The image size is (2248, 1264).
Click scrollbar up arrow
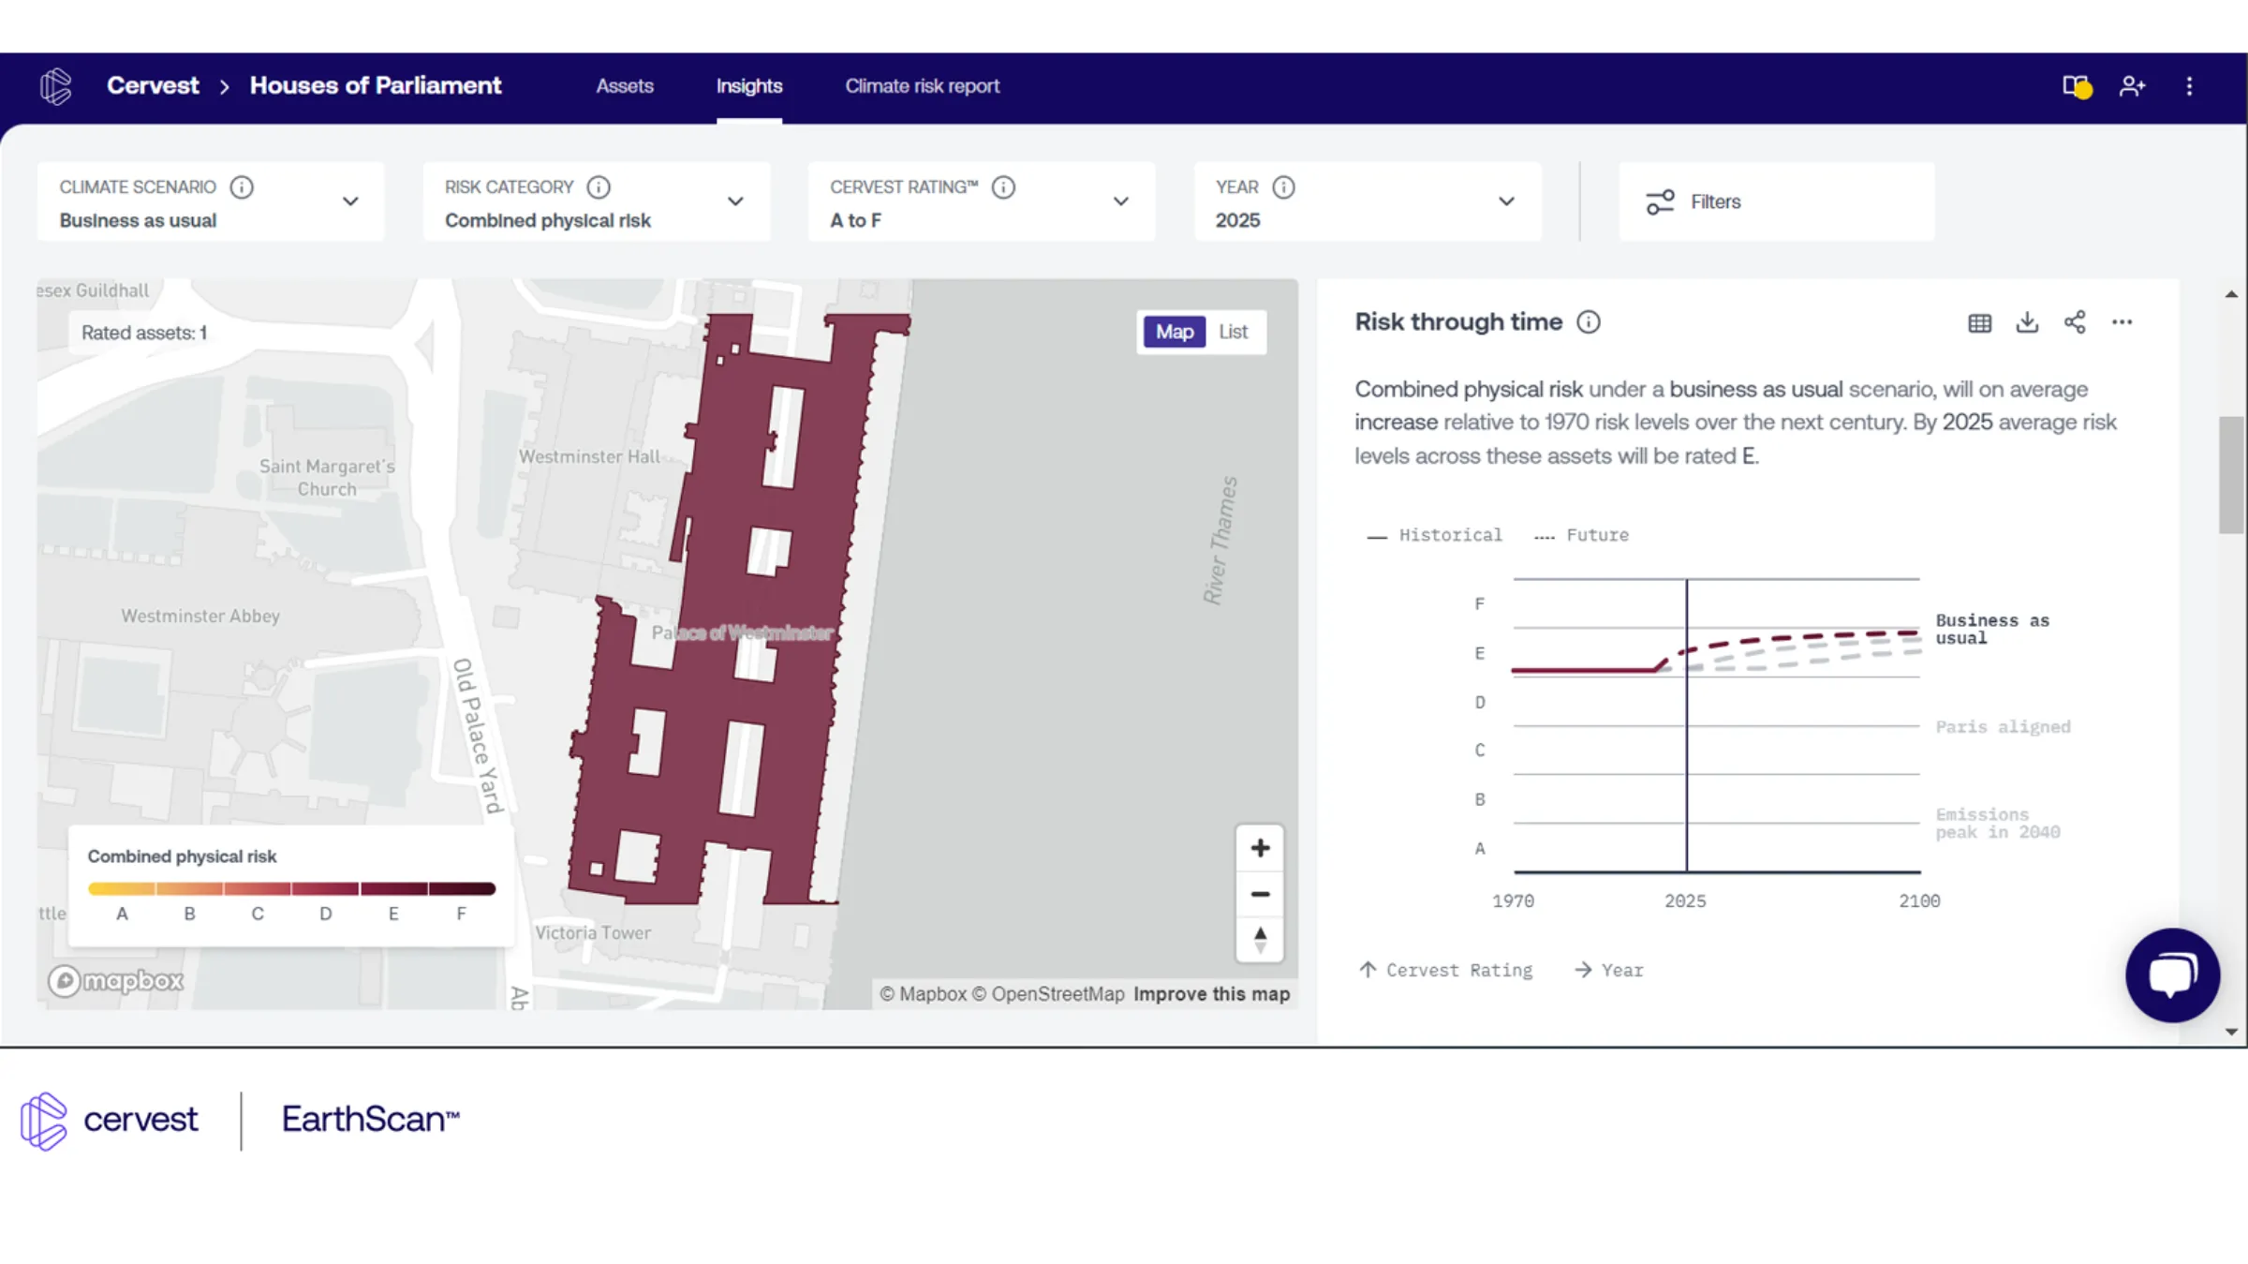pos(2231,294)
